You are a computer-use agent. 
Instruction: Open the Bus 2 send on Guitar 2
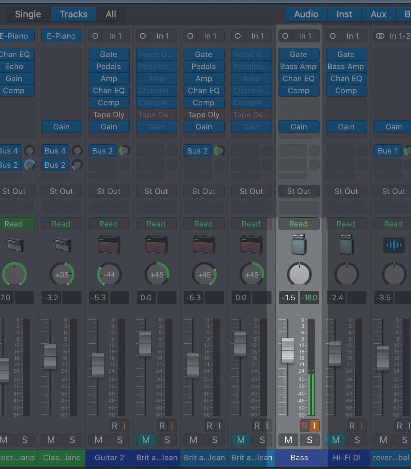pos(102,151)
